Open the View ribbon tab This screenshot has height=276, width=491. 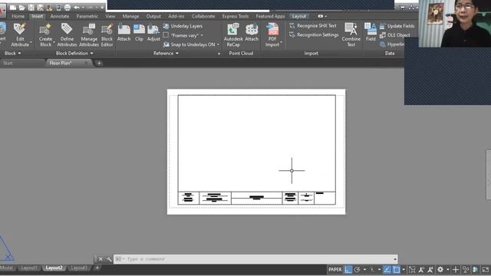tap(110, 16)
